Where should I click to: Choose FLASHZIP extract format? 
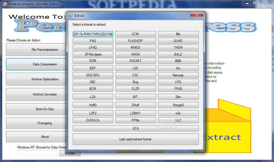136,41
